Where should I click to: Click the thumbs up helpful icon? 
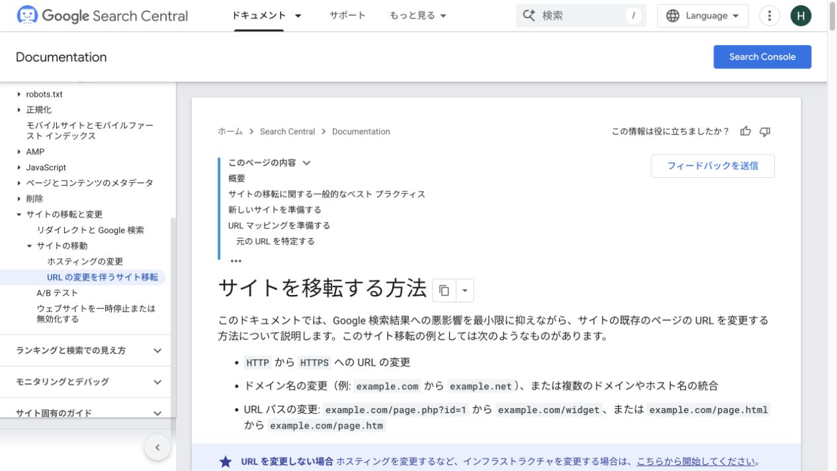746,131
